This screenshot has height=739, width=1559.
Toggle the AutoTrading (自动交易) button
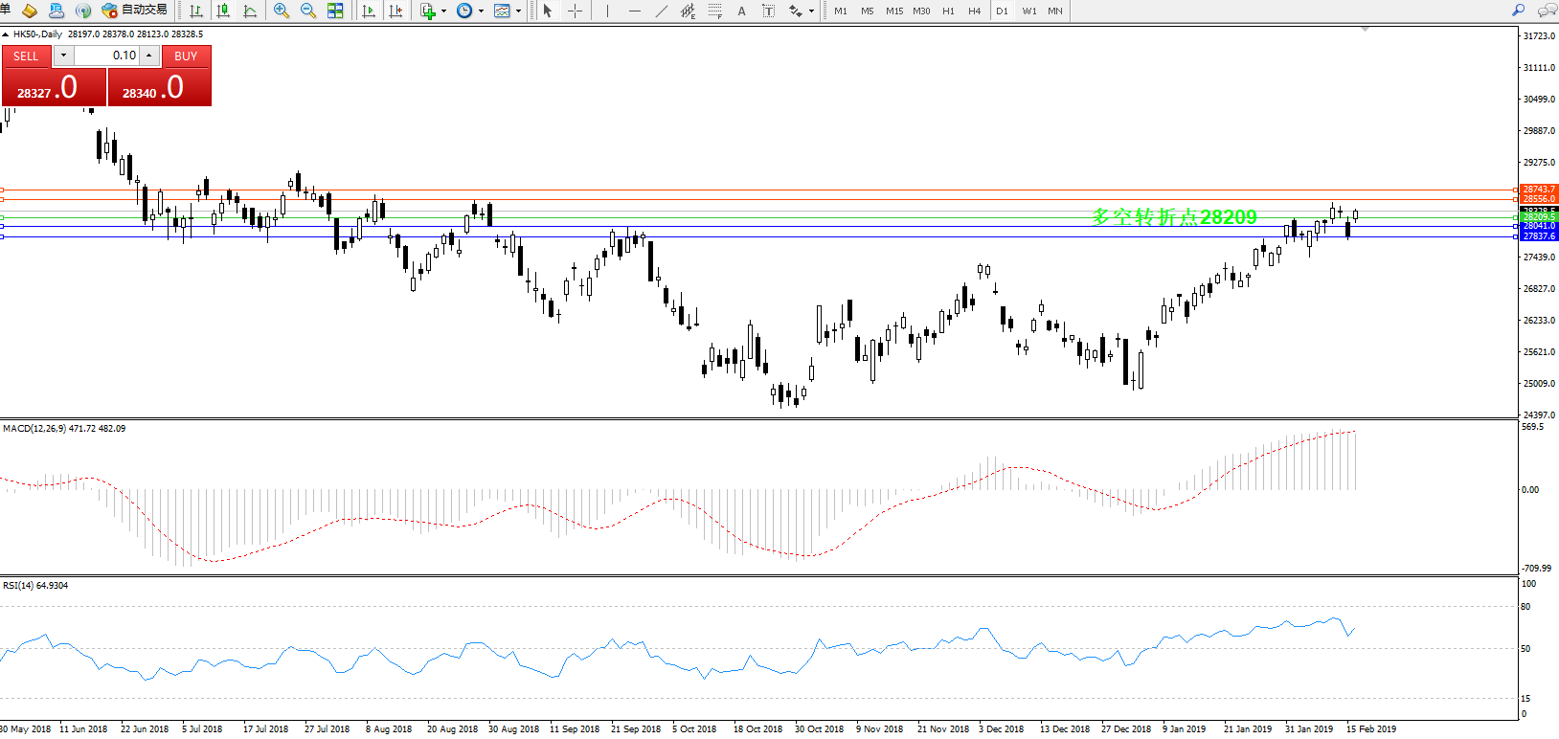[135, 11]
